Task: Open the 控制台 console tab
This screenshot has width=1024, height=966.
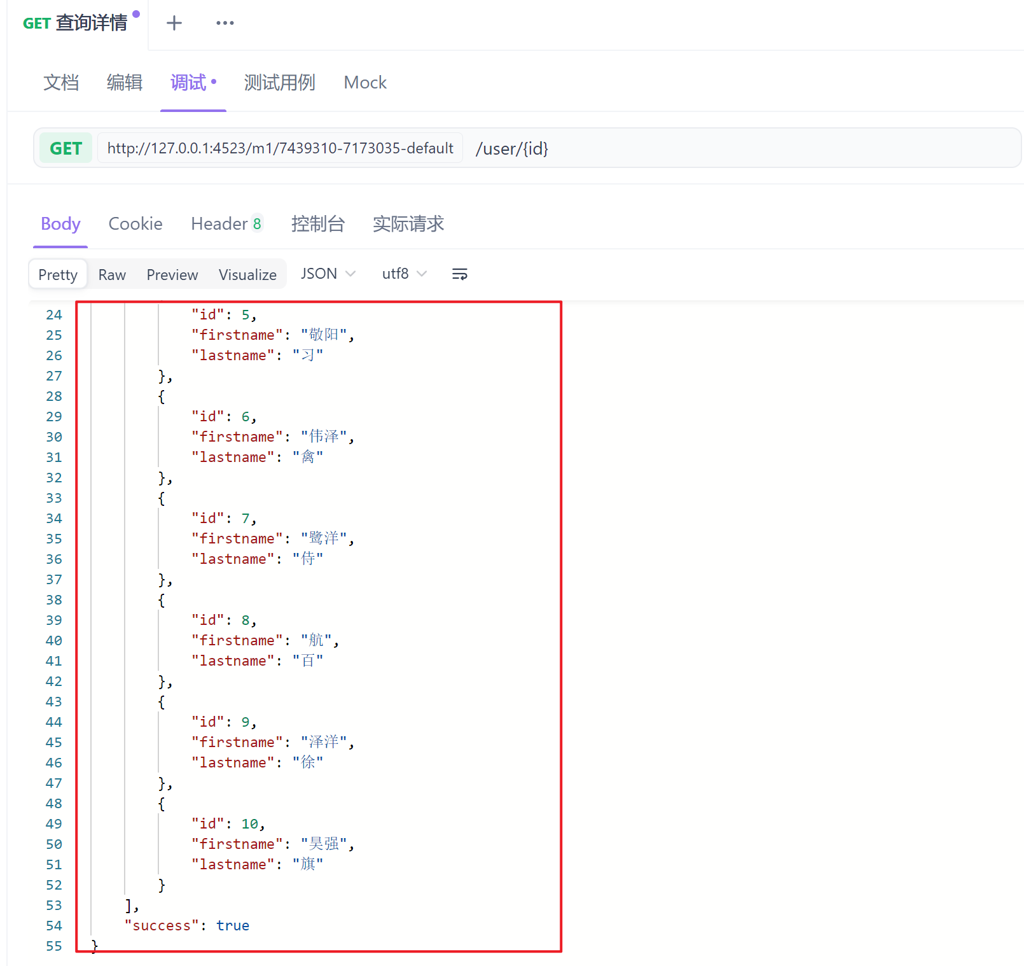Action: [x=318, y=224]
